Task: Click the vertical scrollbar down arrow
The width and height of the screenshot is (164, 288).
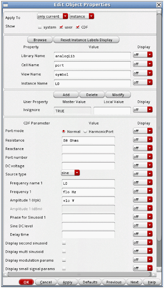Action: (159, 269)
